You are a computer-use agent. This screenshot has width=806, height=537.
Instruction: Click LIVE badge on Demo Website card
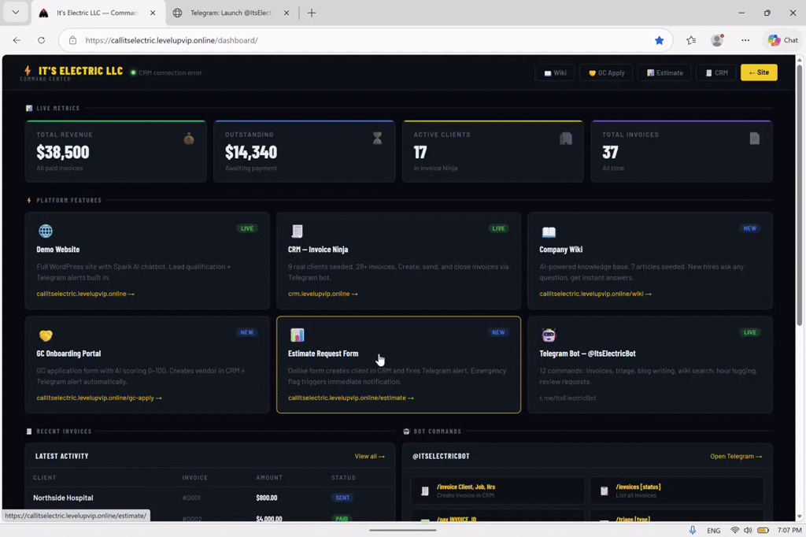246,228
